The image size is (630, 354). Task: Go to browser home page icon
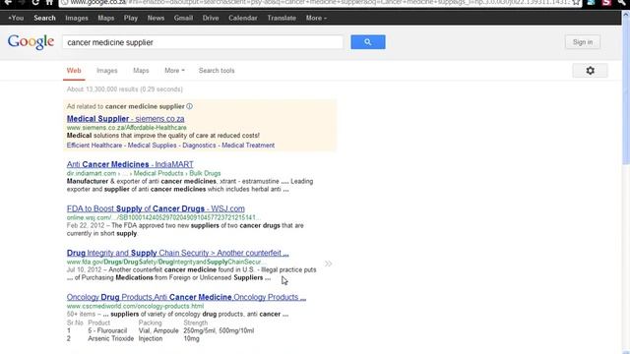(49, 2)
